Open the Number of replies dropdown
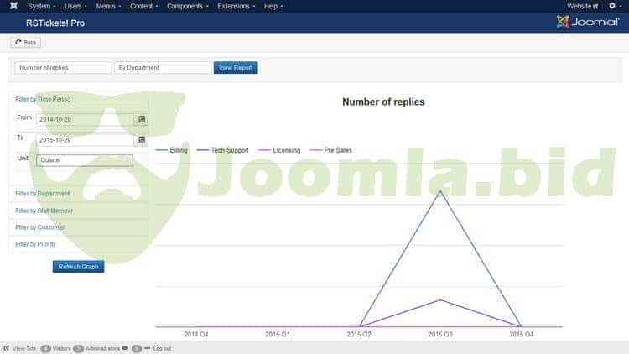The width and height of the screenshot is (629, 354). [63, 68]
